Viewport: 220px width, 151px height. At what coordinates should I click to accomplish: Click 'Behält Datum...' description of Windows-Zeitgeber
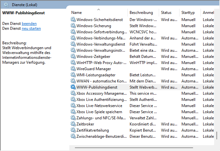(143, 57)
